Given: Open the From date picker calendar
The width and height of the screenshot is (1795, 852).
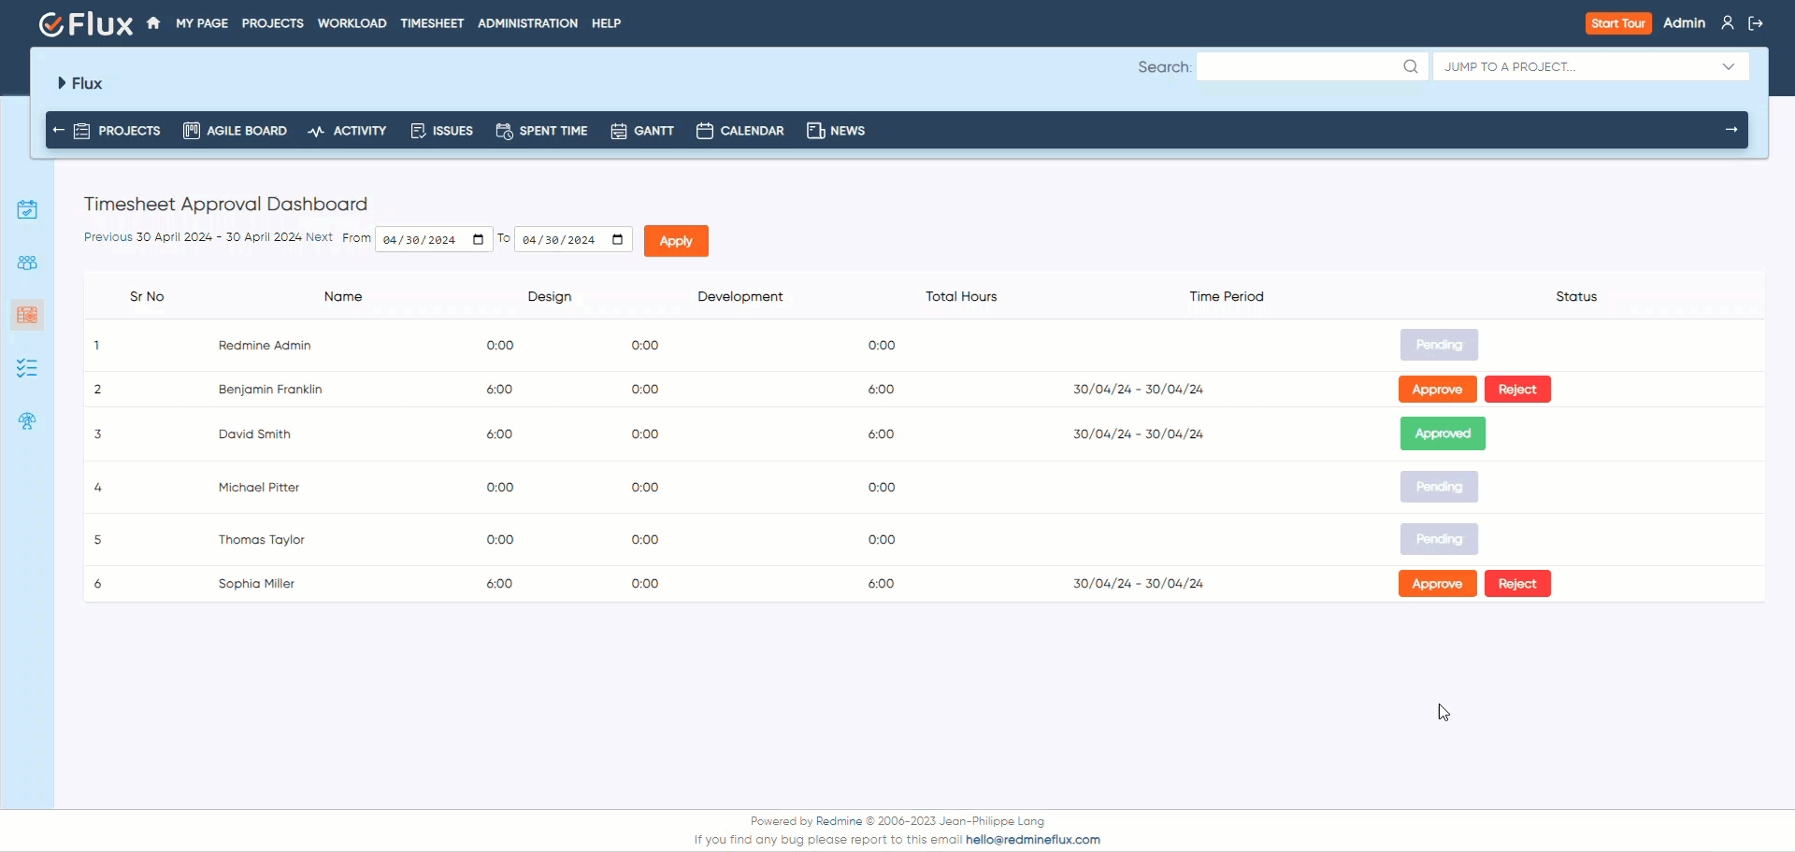Looking at the screenshot, I should click(478, 239).
